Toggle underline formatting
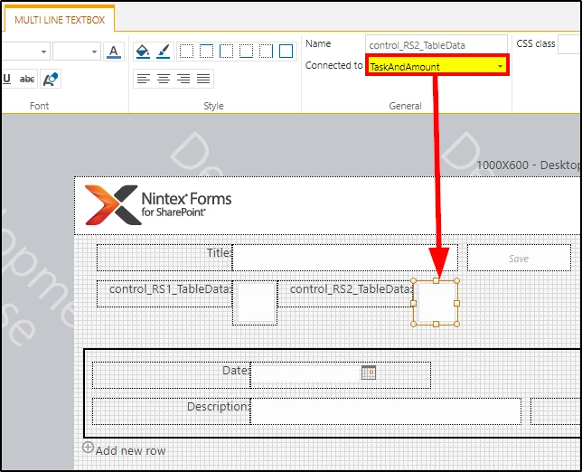582x472 pixels. 6,79
